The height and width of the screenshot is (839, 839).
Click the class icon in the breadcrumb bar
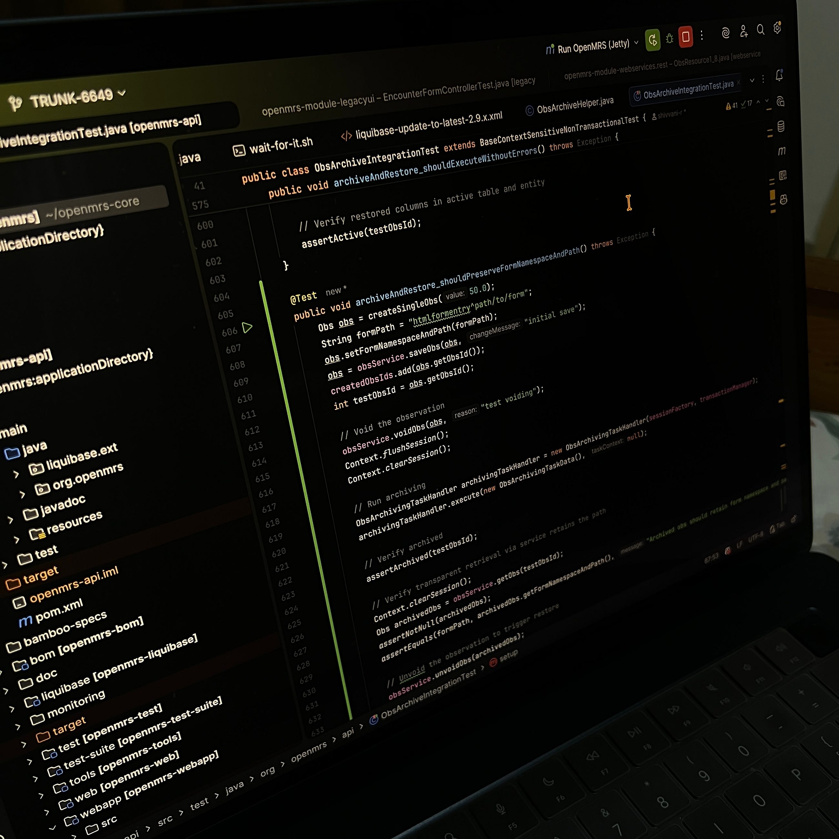click(x=373, y=720)
